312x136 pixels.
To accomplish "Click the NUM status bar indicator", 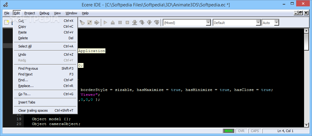I will pyautogui.click(x=229, y=131).
